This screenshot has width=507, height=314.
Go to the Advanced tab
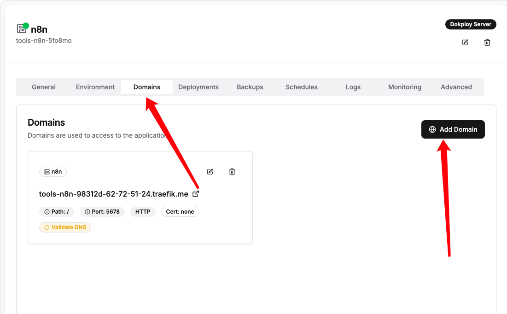[456, 87]
